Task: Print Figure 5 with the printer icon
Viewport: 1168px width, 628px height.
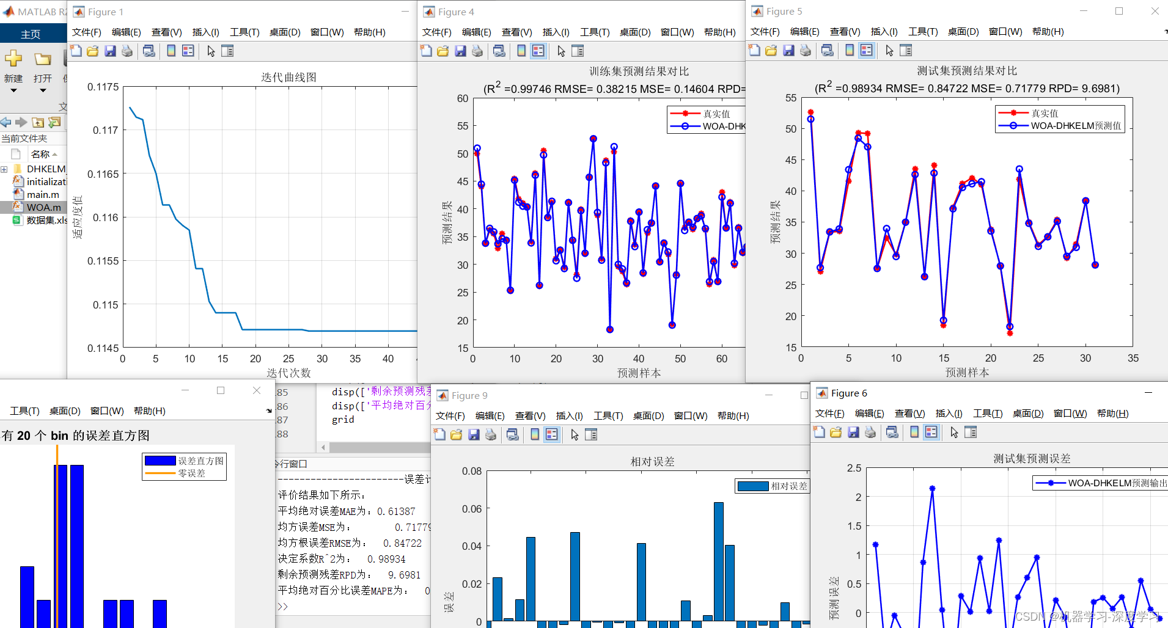Action: [806, 51]
